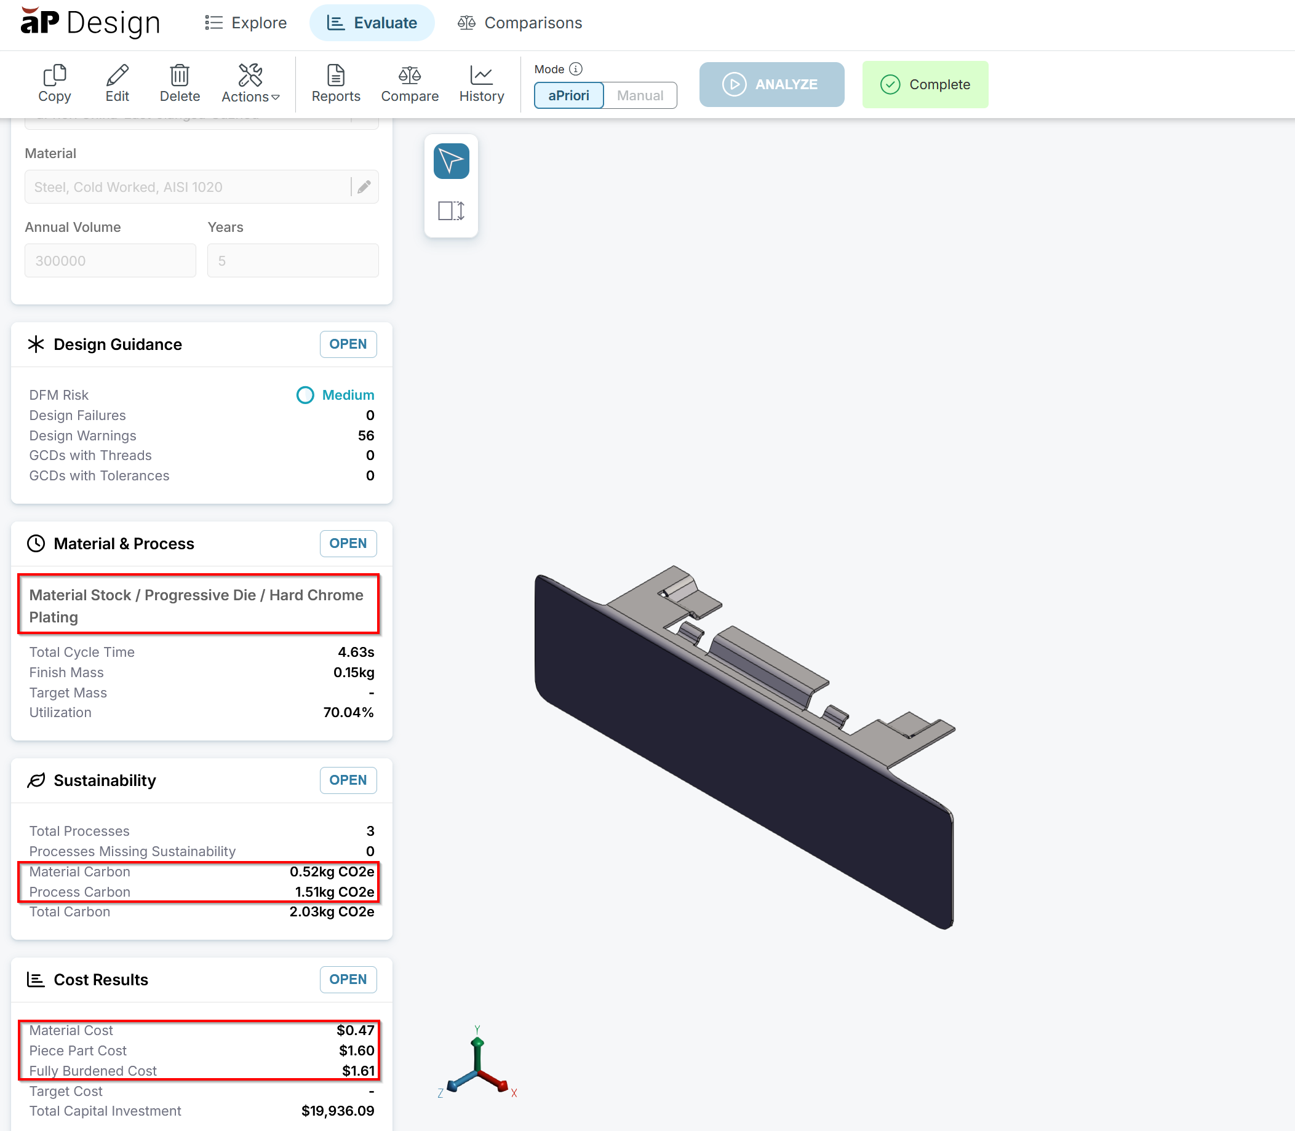Click the Material & Process clock icon
1295x1131 pixels.
36,544
